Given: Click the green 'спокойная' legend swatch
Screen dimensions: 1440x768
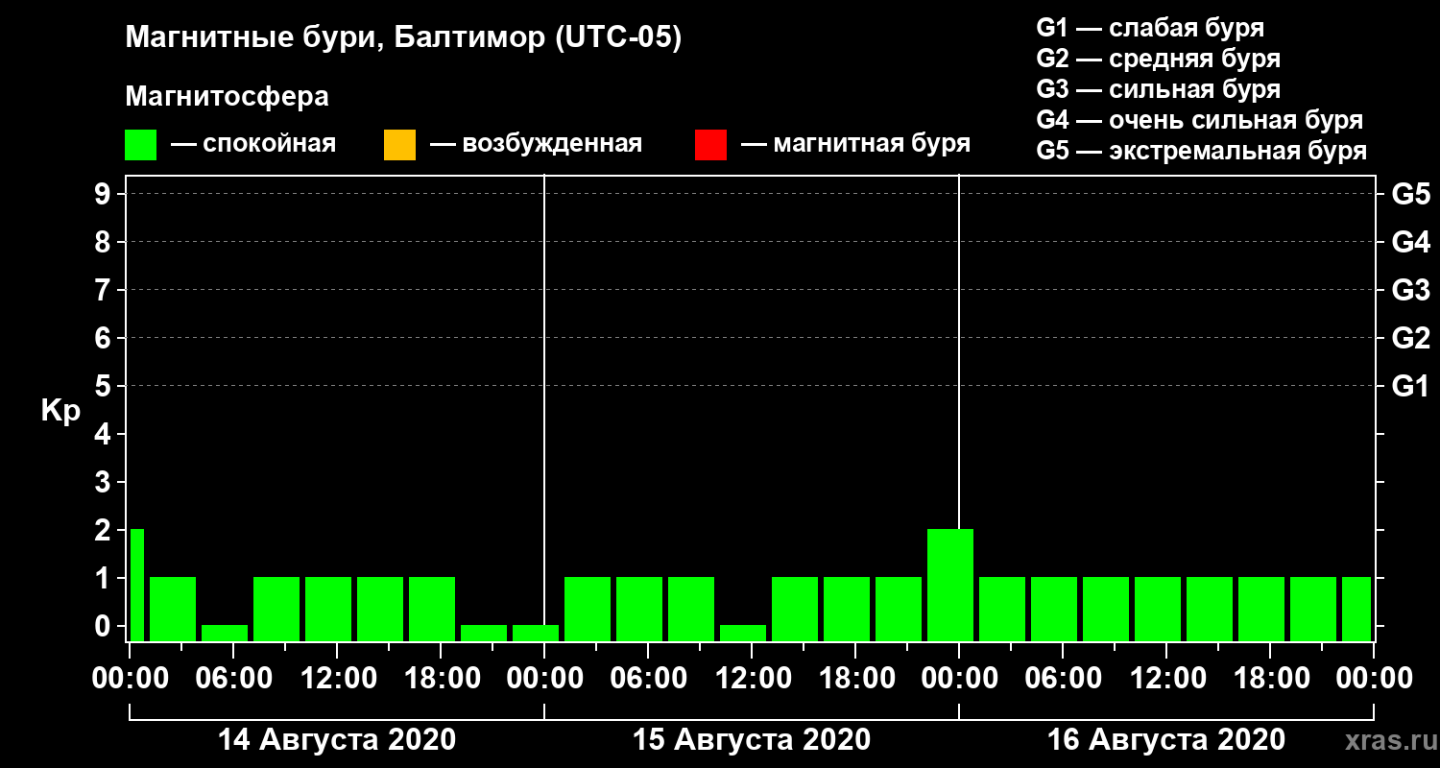Looking at the screenshot, I should [141, 145].
